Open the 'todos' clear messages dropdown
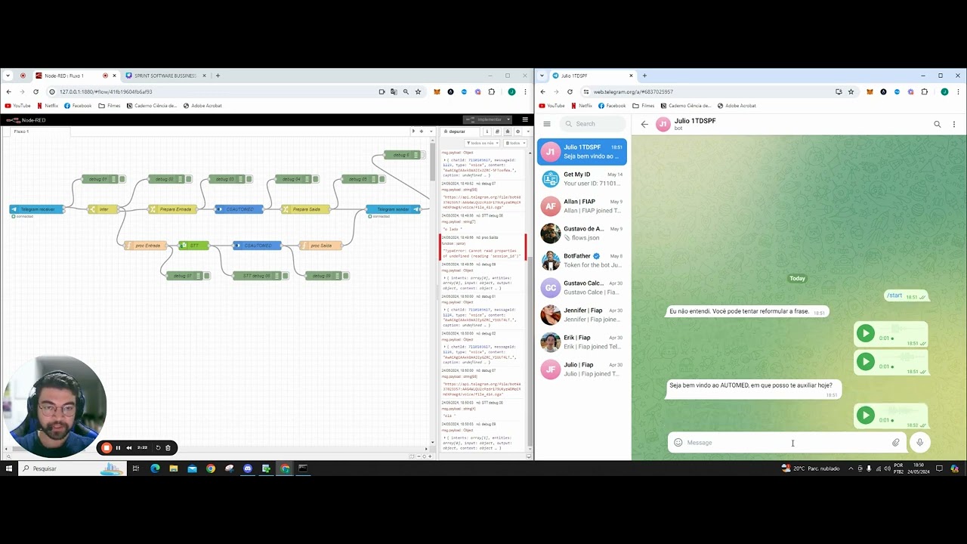Screen dimensions: 967x544 pos(515,143)
